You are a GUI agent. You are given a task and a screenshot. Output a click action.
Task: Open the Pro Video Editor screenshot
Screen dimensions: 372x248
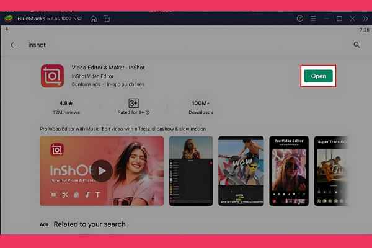coord(289,171)
